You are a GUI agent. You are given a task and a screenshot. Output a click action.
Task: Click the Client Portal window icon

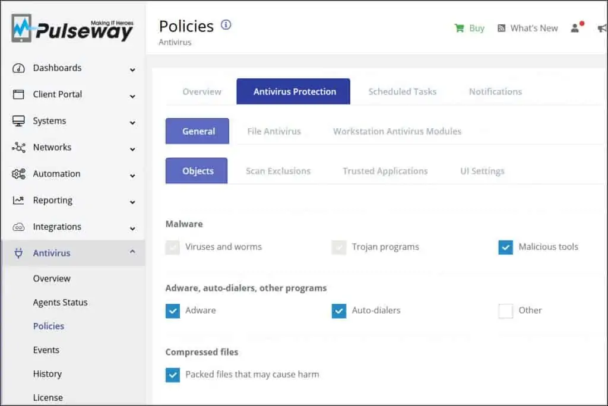tap(18, 94)
